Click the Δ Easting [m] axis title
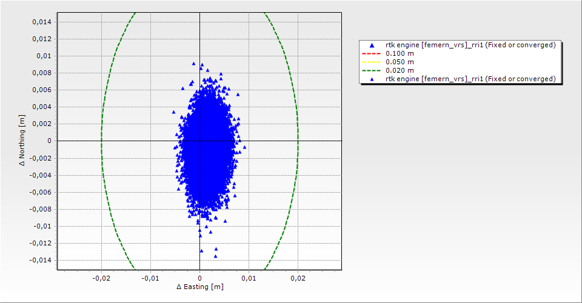This screenshot has height=303, width=582. click(x=199, y=287)
